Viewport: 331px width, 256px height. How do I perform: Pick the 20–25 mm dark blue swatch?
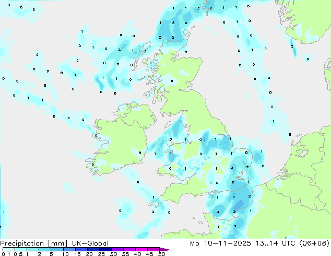pyautogui.click(x=93, y=249)
